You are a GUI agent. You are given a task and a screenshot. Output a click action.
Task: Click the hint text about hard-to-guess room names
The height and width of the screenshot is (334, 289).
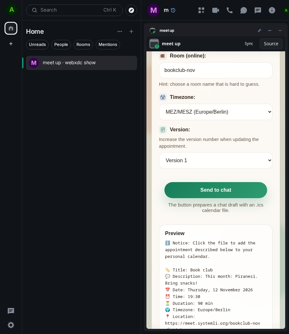pyautogui.click(x=209, y=84)
